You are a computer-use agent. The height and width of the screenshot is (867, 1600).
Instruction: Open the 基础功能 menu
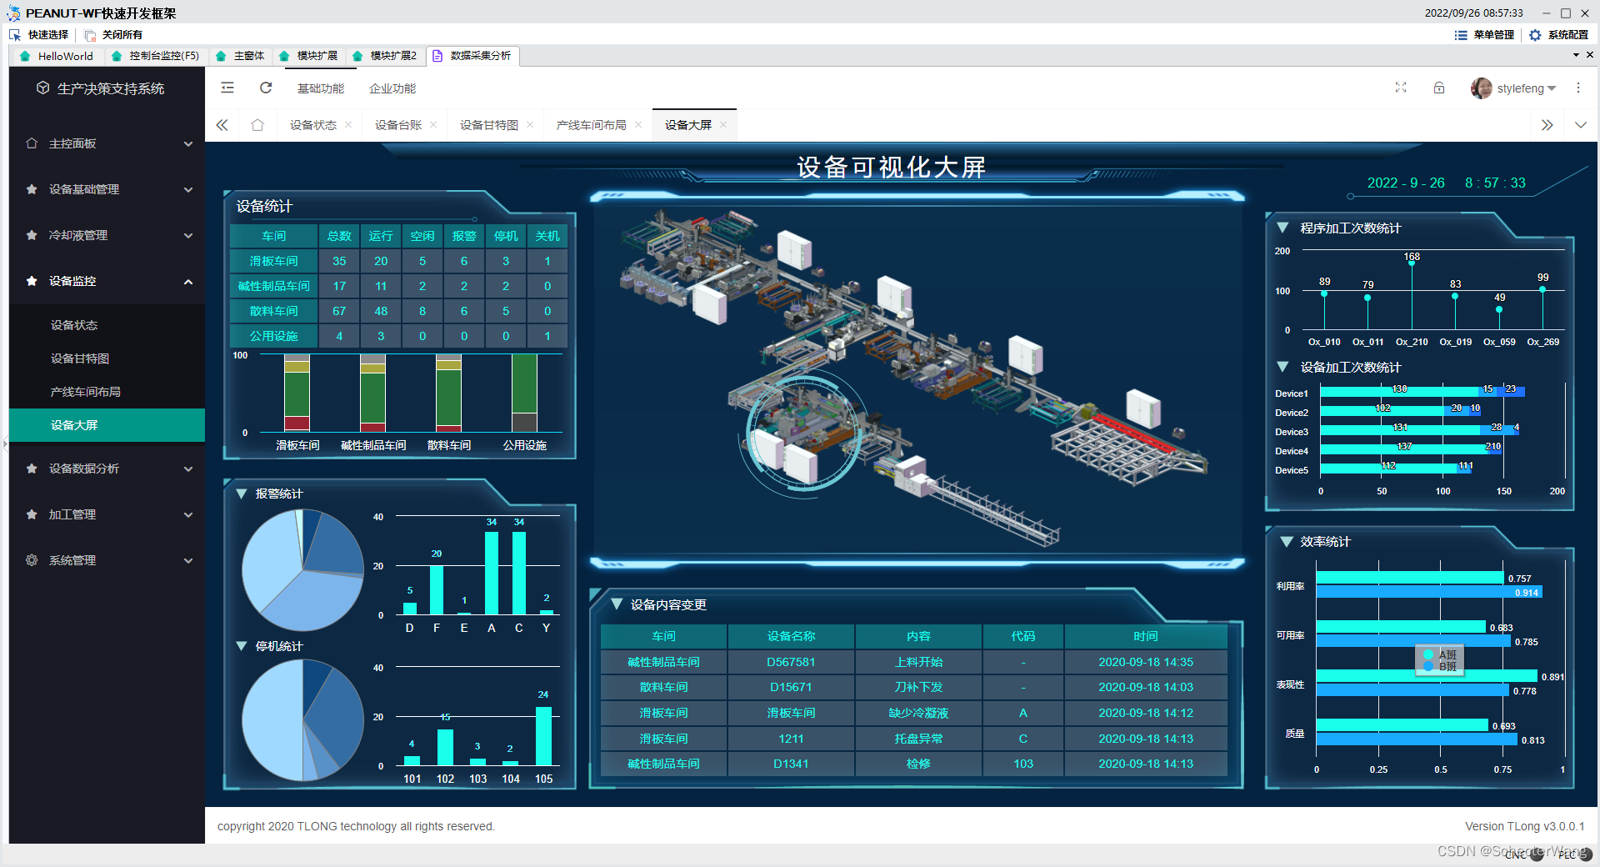click(322, 88)
